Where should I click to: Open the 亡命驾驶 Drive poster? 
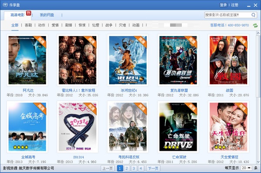coord(178,127)
